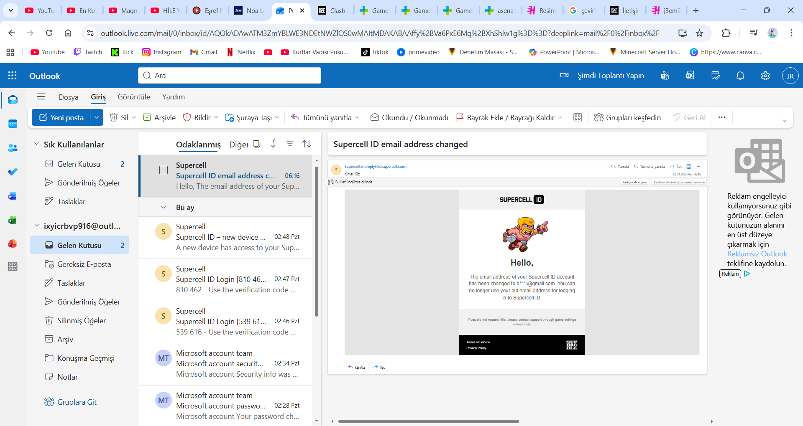Click Türkçe diline çevir button
The width and height of the screenshot is (803, 426).
tap(634, 182)
